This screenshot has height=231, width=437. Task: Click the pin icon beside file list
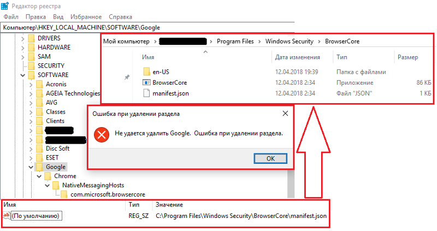click(x=127, y=77)
